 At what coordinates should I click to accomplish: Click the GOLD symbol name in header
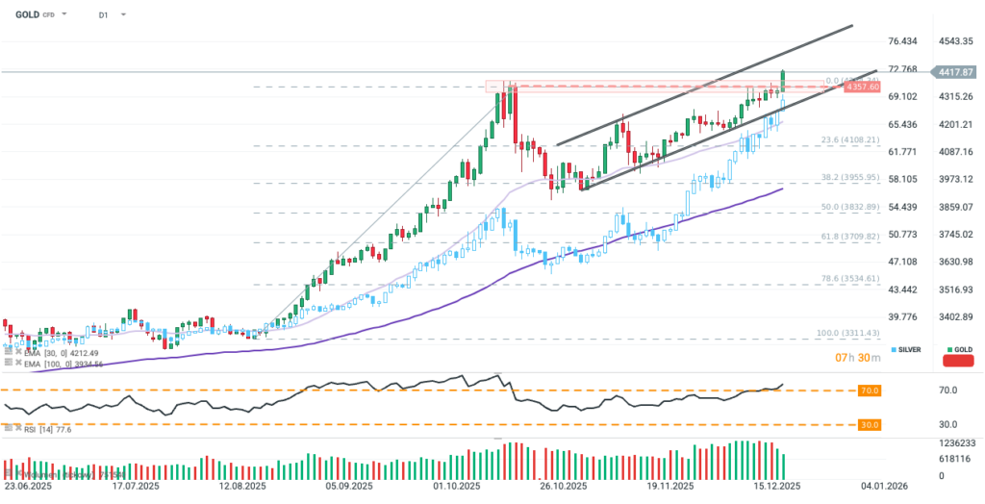click(26, 15)
